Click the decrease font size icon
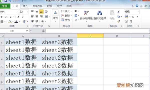150x90 pixels. click(x=23, y=17)
